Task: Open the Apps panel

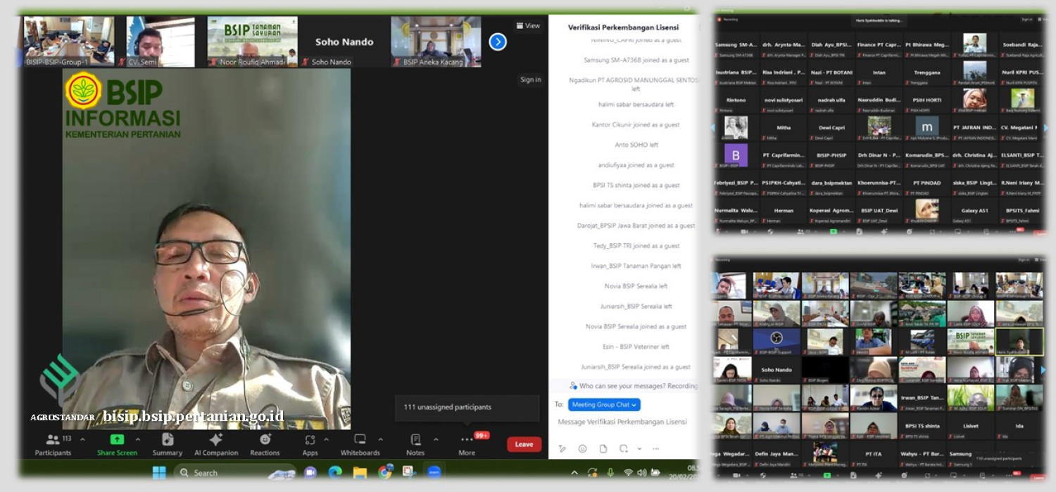Action: [310, 439]
